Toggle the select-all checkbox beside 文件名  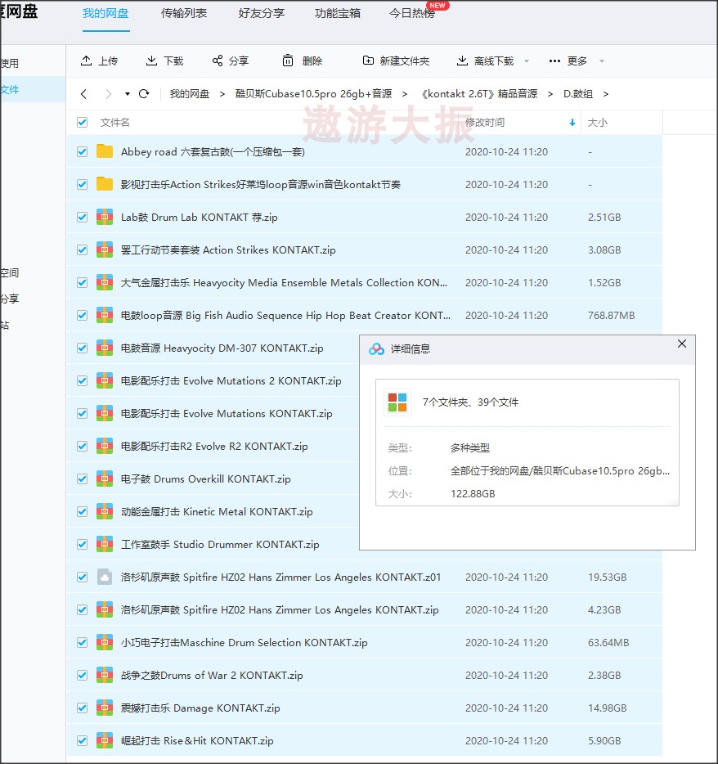coord(83,123)
